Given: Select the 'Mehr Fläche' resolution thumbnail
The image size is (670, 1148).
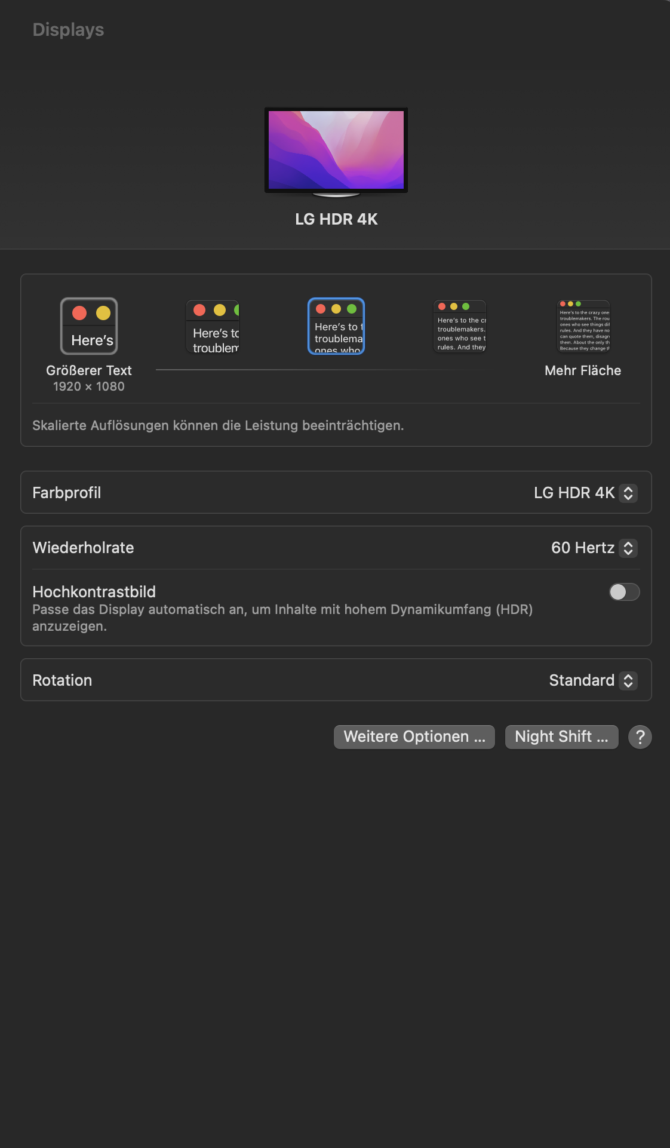Looking at the screenshot, I should click(x=583, y=326).
